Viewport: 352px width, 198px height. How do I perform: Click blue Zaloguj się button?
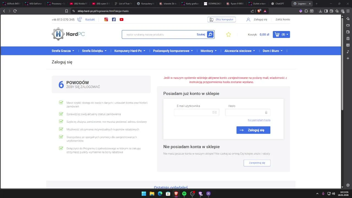[253, 130]
